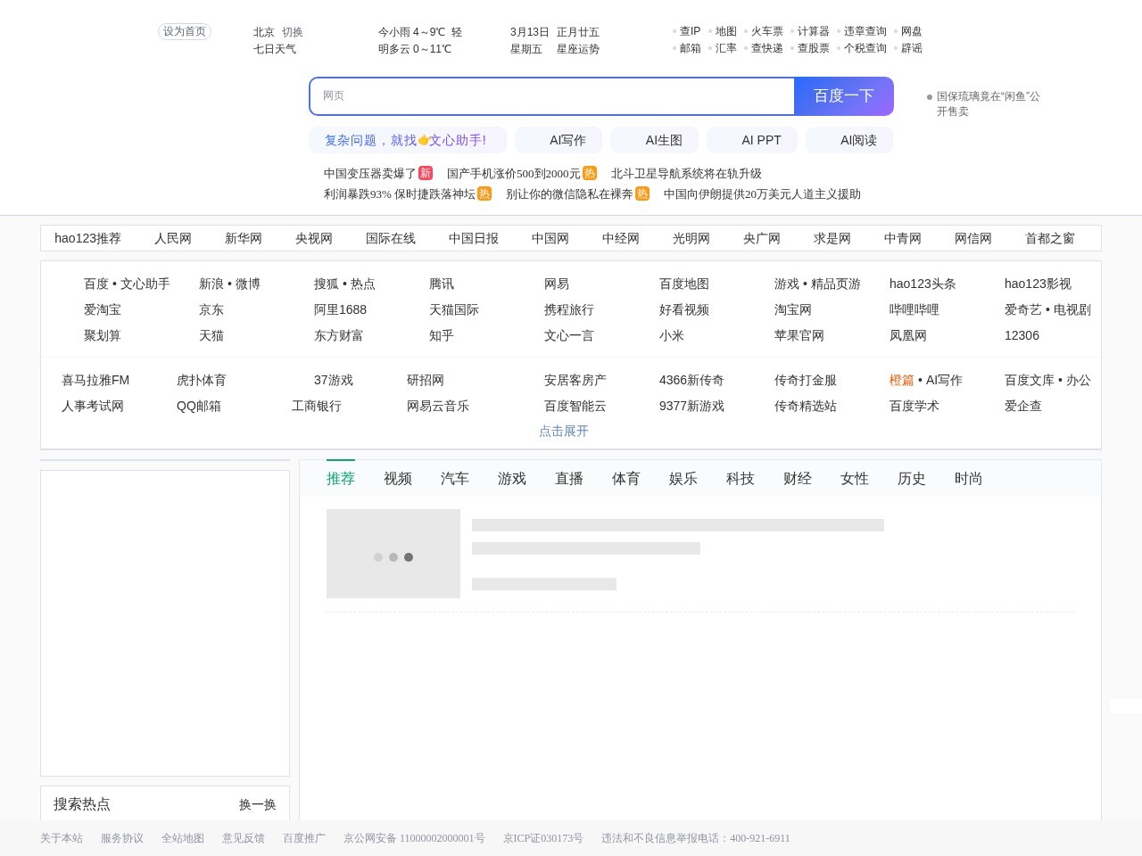Open 央视网 from the navigation bar
Screen dimensions: 1142x856
(x=314, y=238)
